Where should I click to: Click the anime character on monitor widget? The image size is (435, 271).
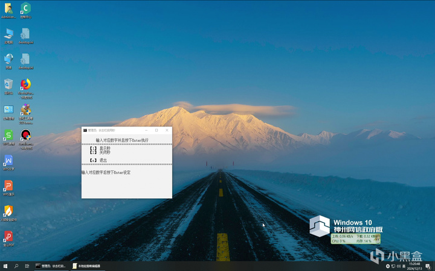pyautogui.click(x=376, y=238)
